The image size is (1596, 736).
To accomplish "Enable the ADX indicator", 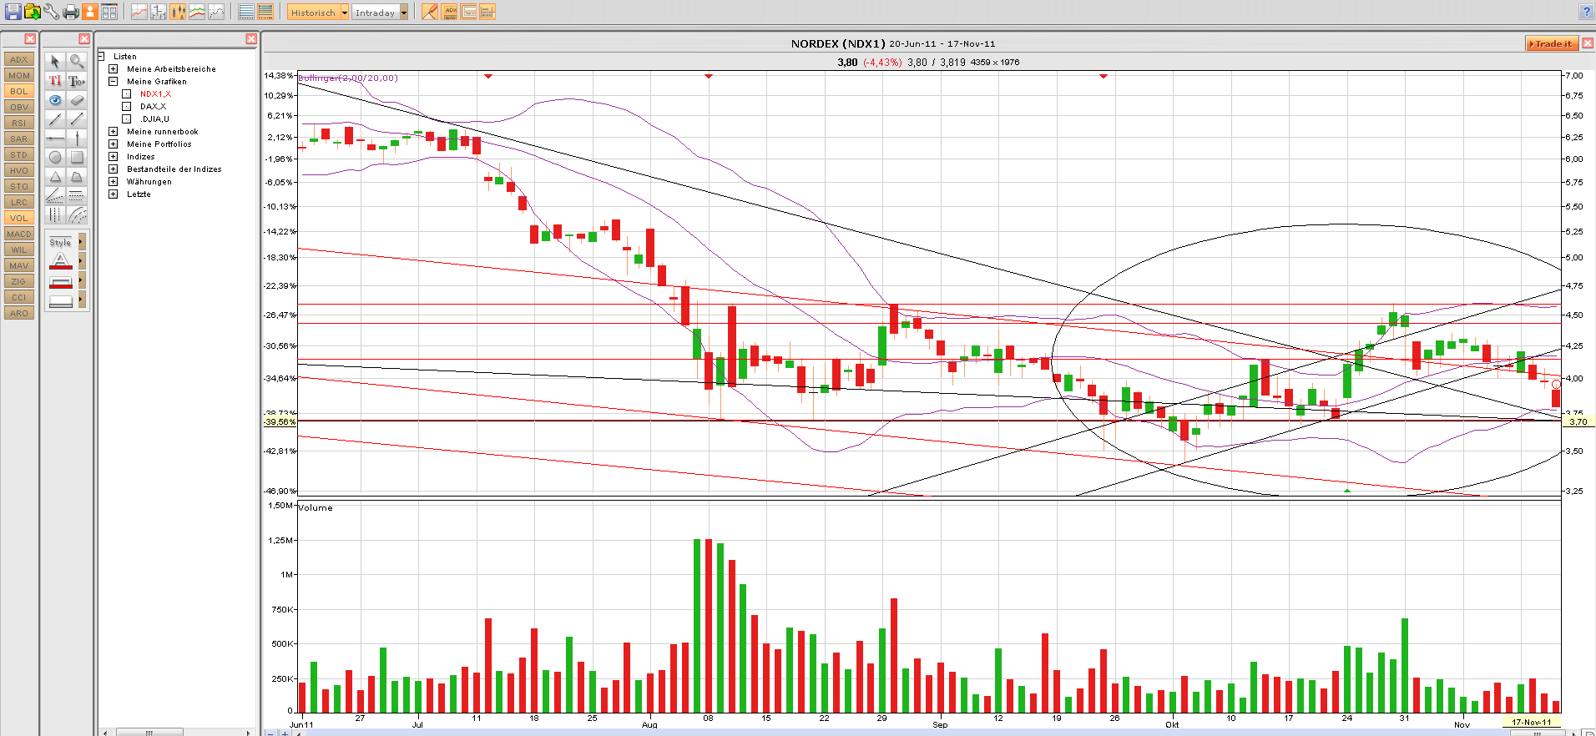I will (x=19, y=59).
